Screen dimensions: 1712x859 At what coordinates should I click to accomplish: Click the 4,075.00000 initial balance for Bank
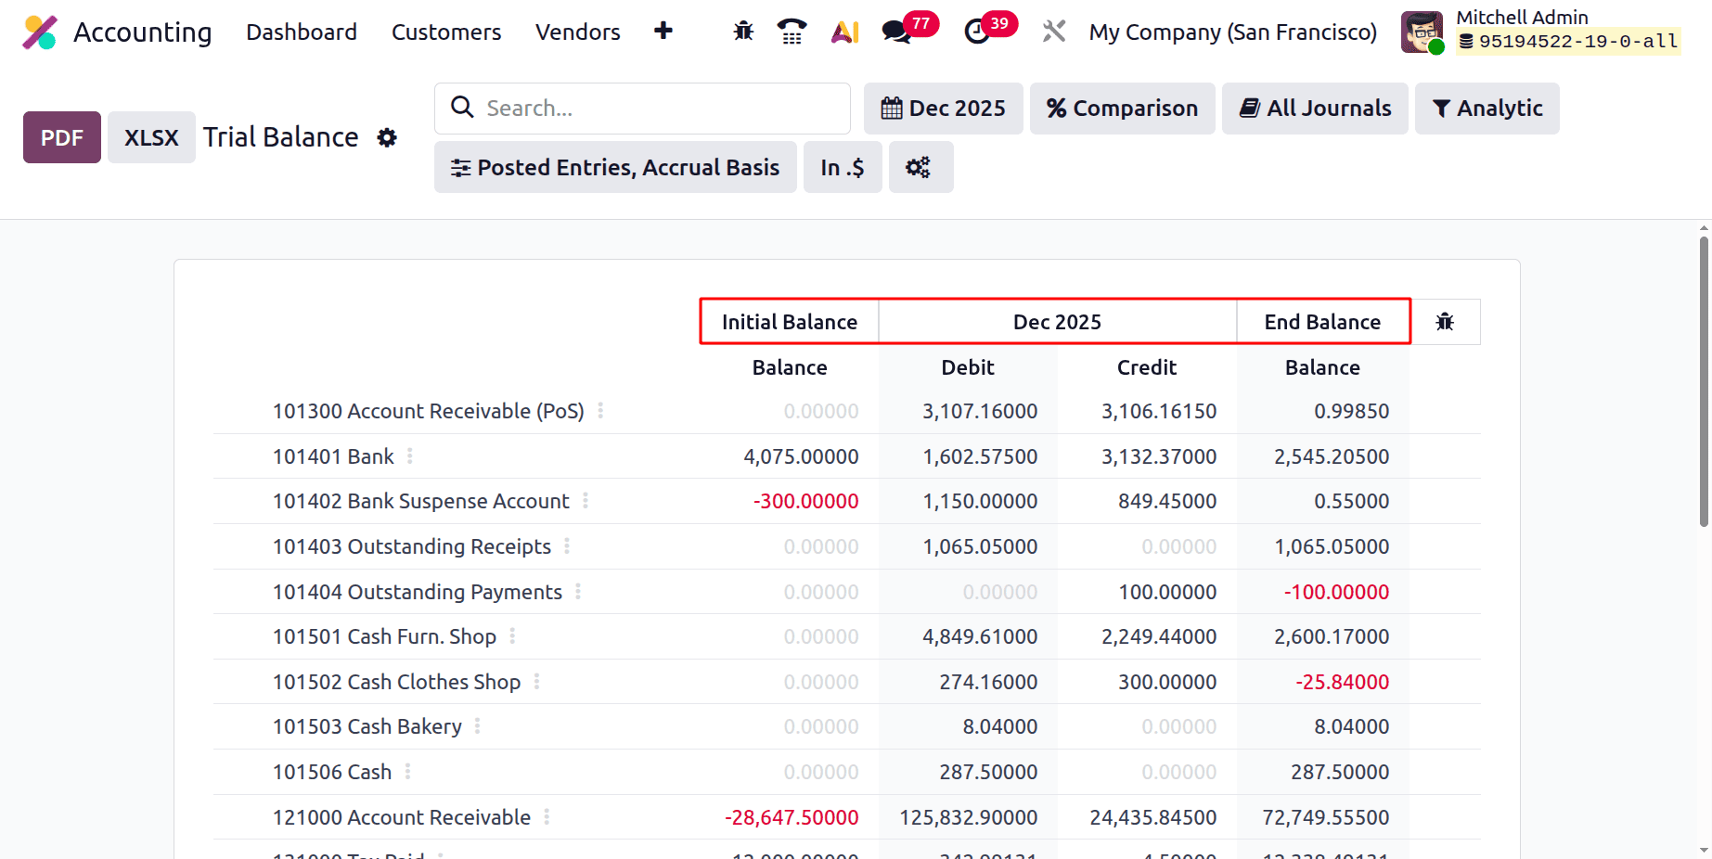801,456
